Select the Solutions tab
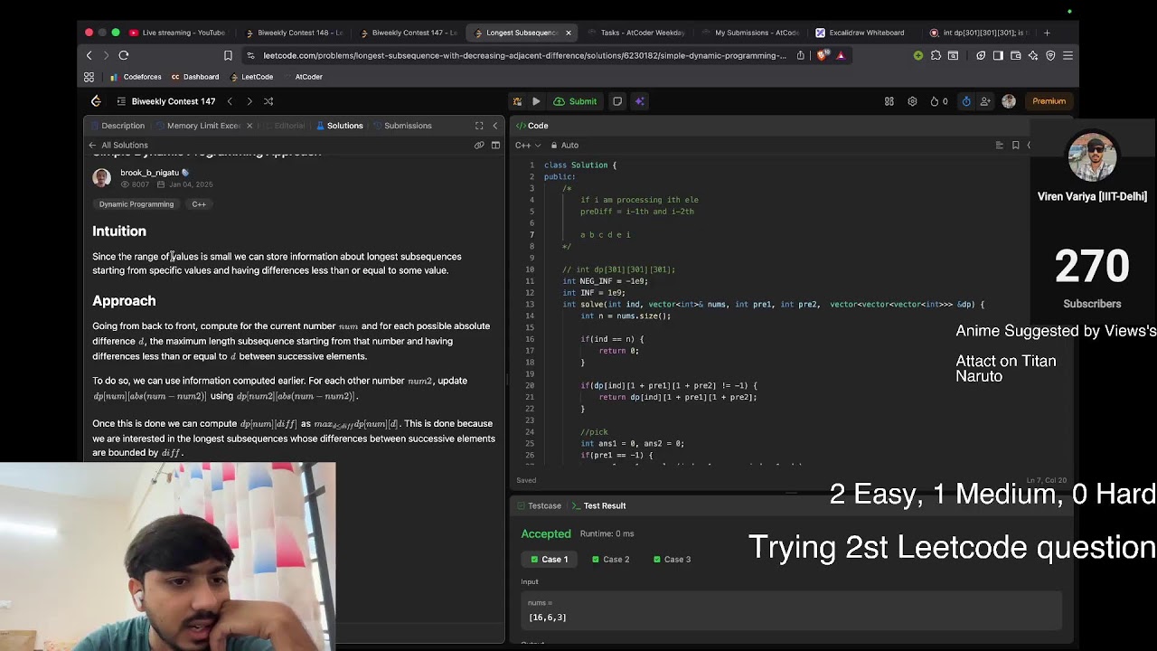The height and width of the screenshot is (651, 1157). click(339, 126)
